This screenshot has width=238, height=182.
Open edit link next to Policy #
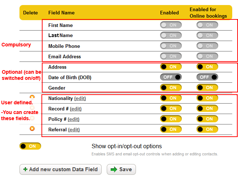click(x=74, y=119)
